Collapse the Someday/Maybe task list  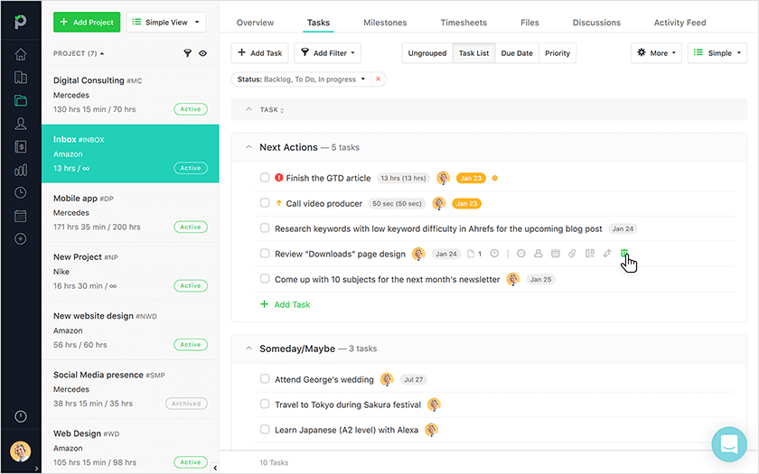[x=248, y=349]
